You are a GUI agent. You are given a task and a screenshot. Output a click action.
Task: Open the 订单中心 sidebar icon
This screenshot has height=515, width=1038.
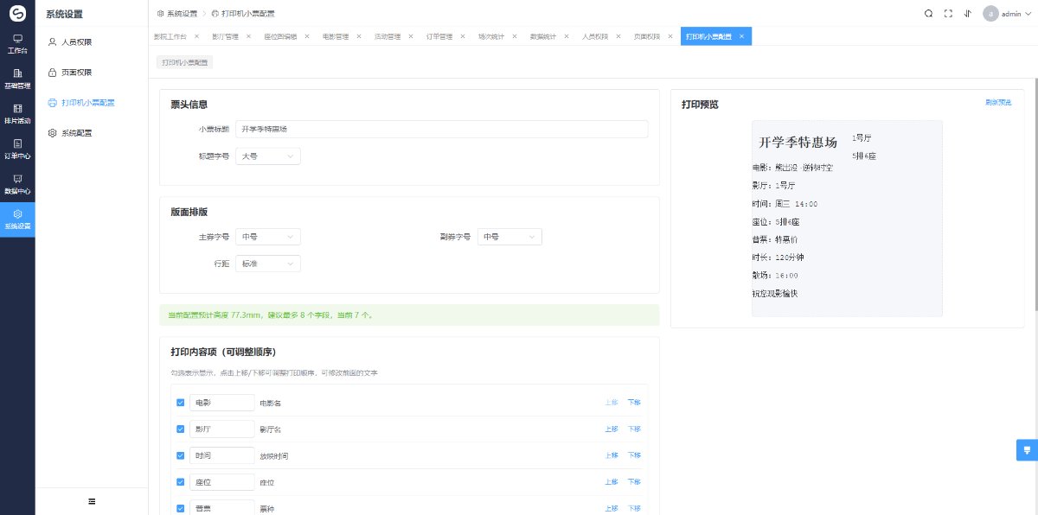click(x=17, y=149)
